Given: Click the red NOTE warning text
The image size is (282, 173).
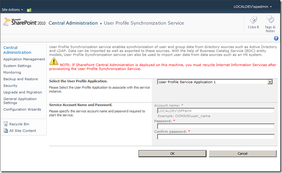Looking at the screenshot, I should tap(163, 67).
